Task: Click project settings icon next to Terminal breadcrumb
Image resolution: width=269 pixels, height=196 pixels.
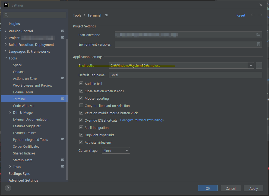Action: pyautogui.click(x=106, y=15)
